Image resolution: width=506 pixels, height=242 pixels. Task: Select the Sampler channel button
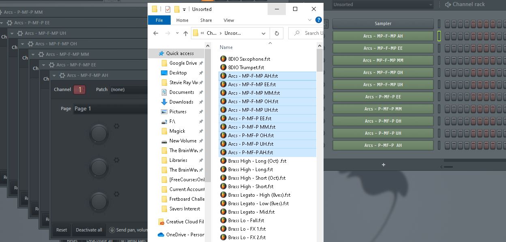[x=383, y=24]
